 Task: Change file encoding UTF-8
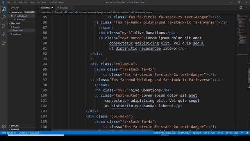click(206, 133)
